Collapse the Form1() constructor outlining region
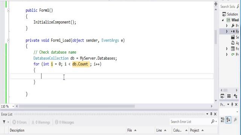This screenshot has height=135, width=241. click(x=9, y=10)
